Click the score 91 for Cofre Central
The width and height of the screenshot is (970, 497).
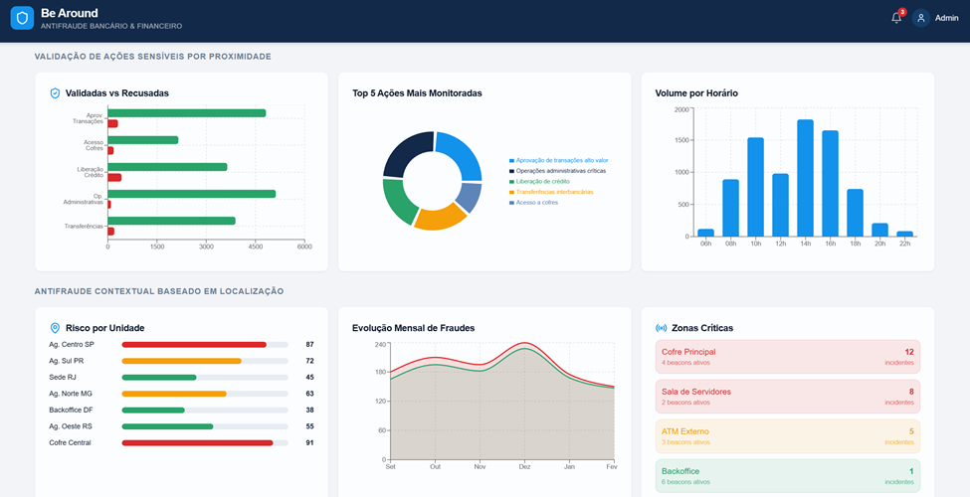[310, 442]
